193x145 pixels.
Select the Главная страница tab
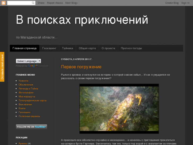click(x=24, y=48)
